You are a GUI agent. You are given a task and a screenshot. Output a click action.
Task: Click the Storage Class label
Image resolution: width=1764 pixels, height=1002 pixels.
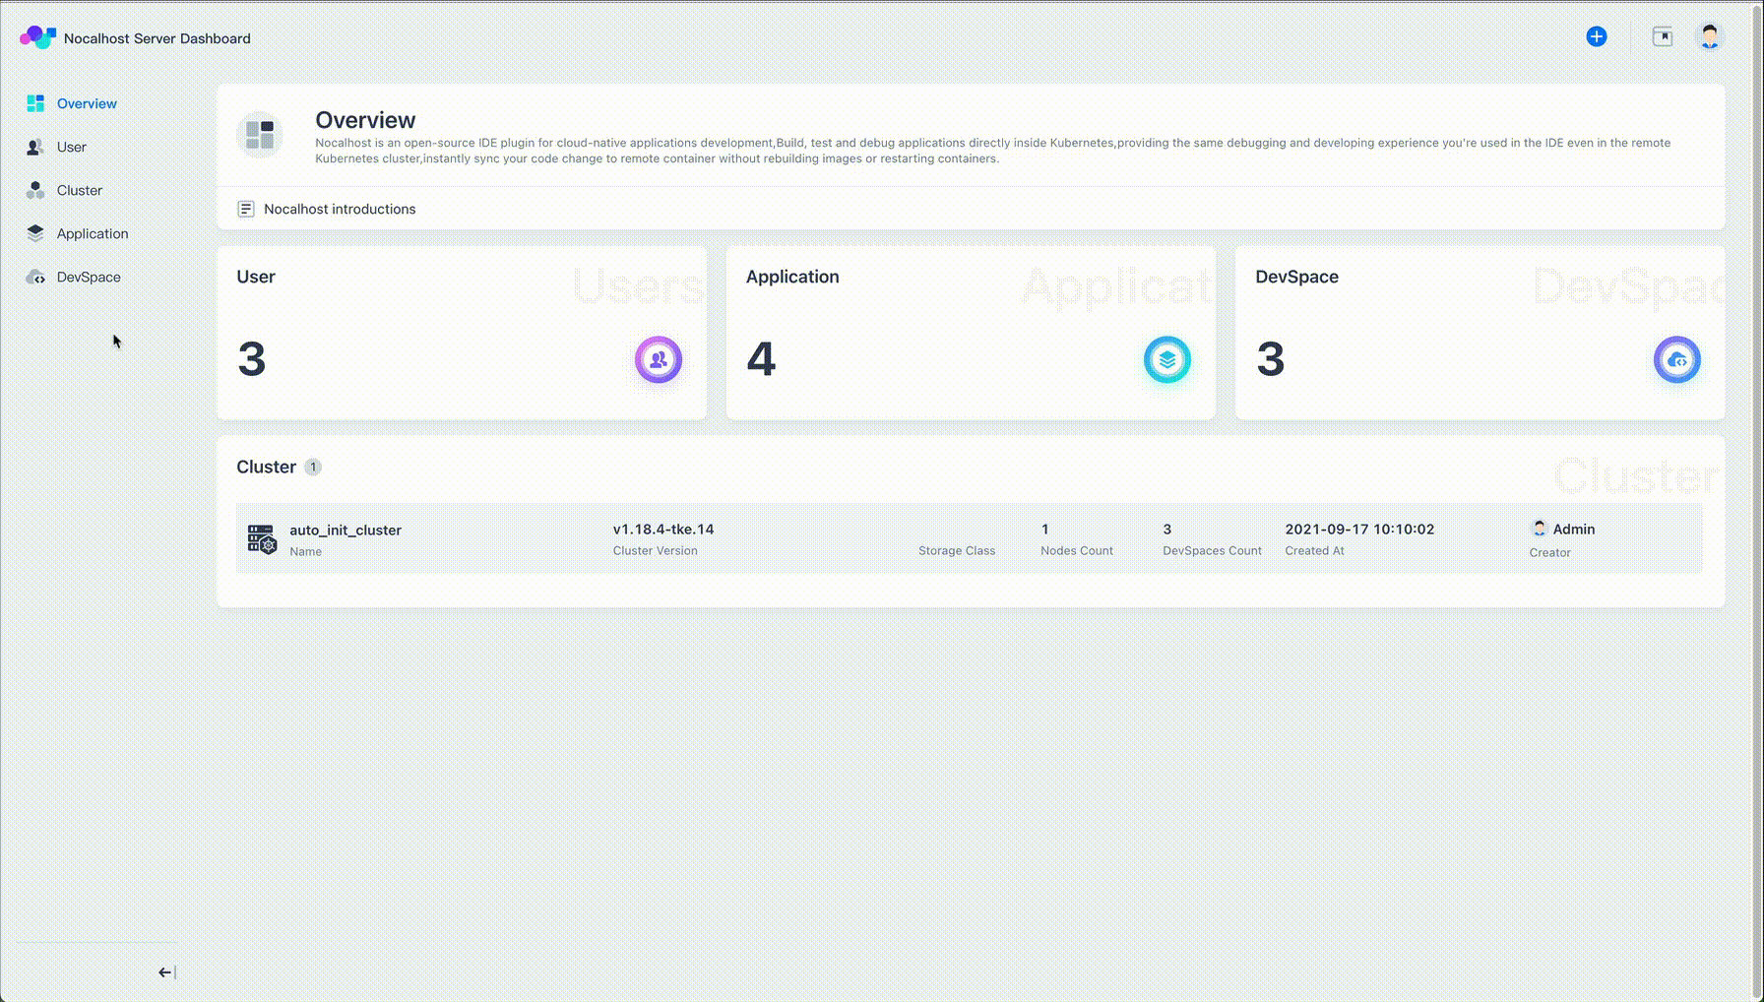tap(957, 550)
